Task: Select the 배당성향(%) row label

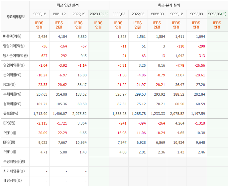Action: pos(12,181)
